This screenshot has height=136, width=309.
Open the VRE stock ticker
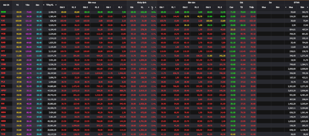coord(3,99)
